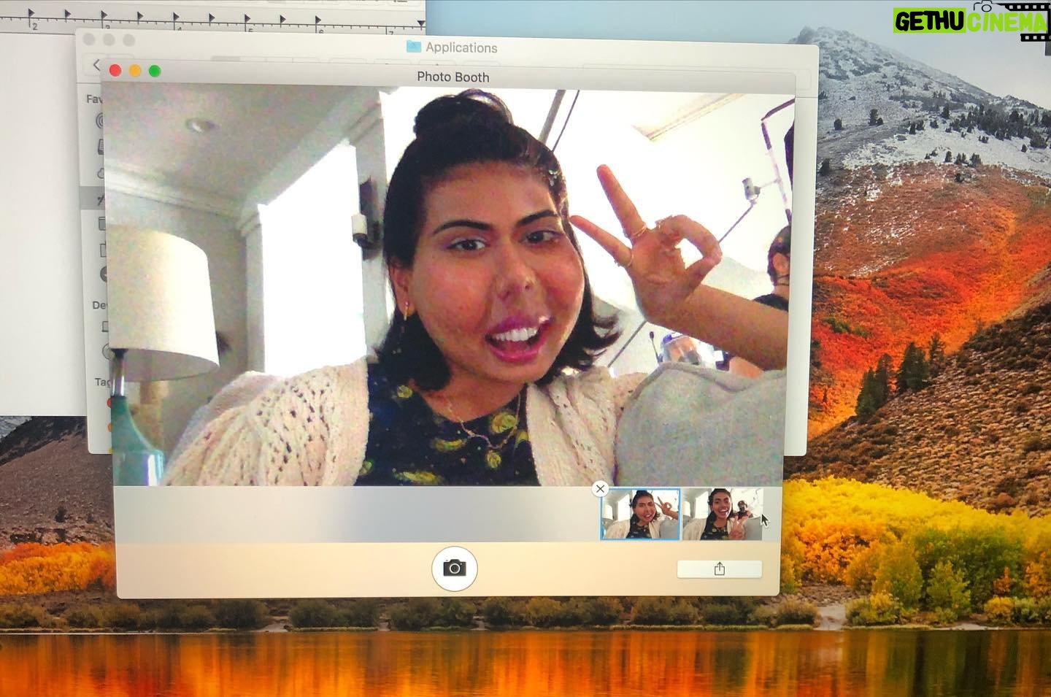Select the AirDrop icon in Finder sidebar

point(101,120)
